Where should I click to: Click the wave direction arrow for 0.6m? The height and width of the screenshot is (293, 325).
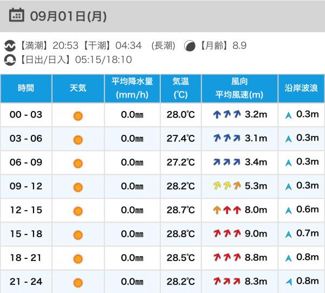coord(288,211)
